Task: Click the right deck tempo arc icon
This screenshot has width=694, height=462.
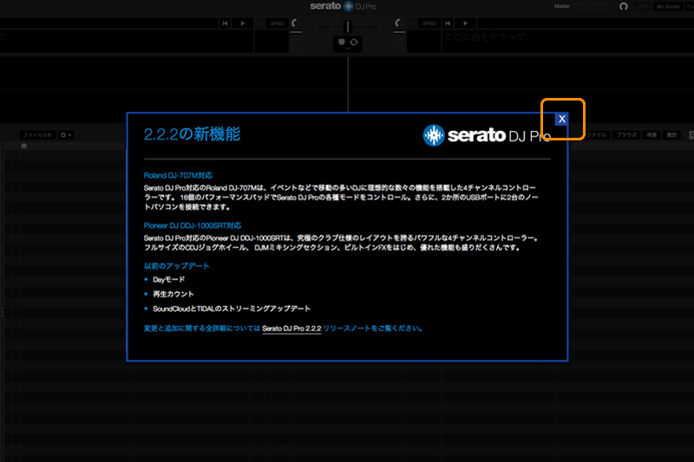Action: coord(398,23)
